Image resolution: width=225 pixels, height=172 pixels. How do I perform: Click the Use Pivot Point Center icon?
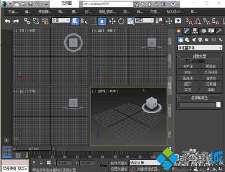coord(159,21)
